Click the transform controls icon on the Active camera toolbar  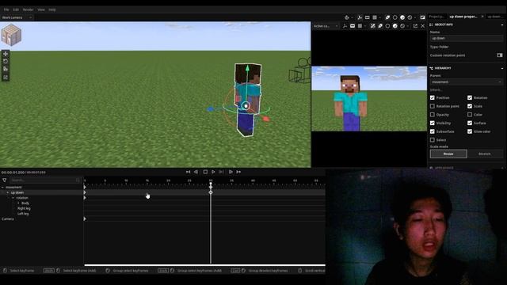345,26
